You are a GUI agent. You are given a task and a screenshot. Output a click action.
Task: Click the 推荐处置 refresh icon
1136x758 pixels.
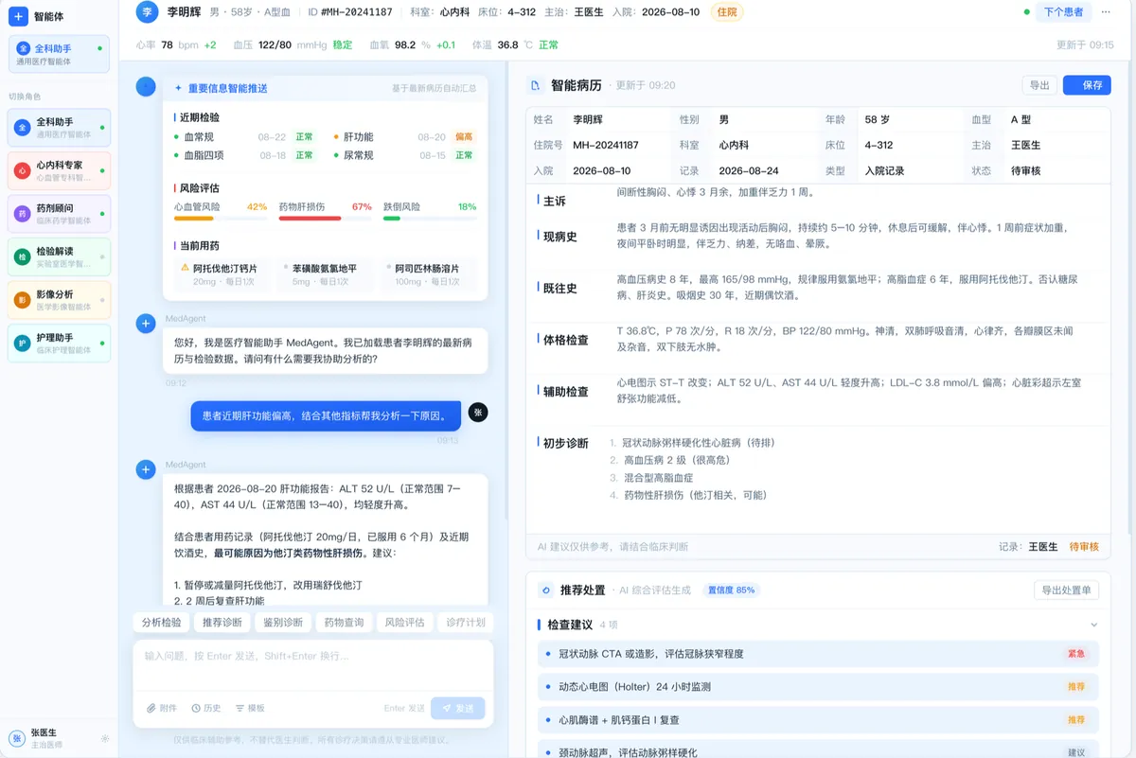(x=545, y=590)
